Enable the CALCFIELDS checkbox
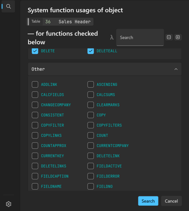 click(x=35, y=95)
